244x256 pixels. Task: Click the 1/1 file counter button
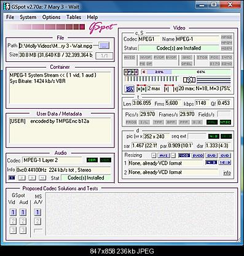[104, 55]
